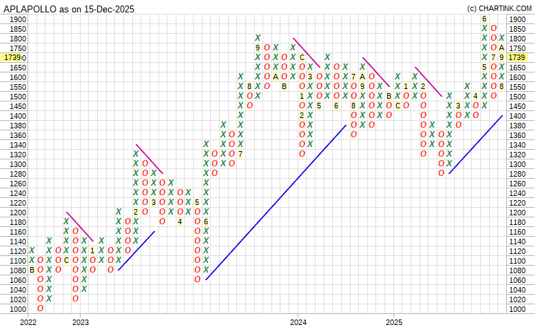536x334 pixels.
Task: Click the shortest blue trend line near 2023
Action: coord(136,250)
